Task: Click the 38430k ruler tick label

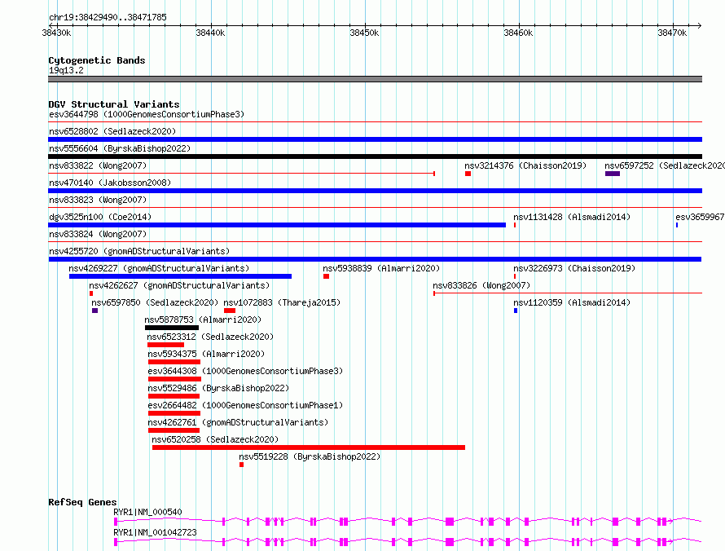Action: click(56, 33)
